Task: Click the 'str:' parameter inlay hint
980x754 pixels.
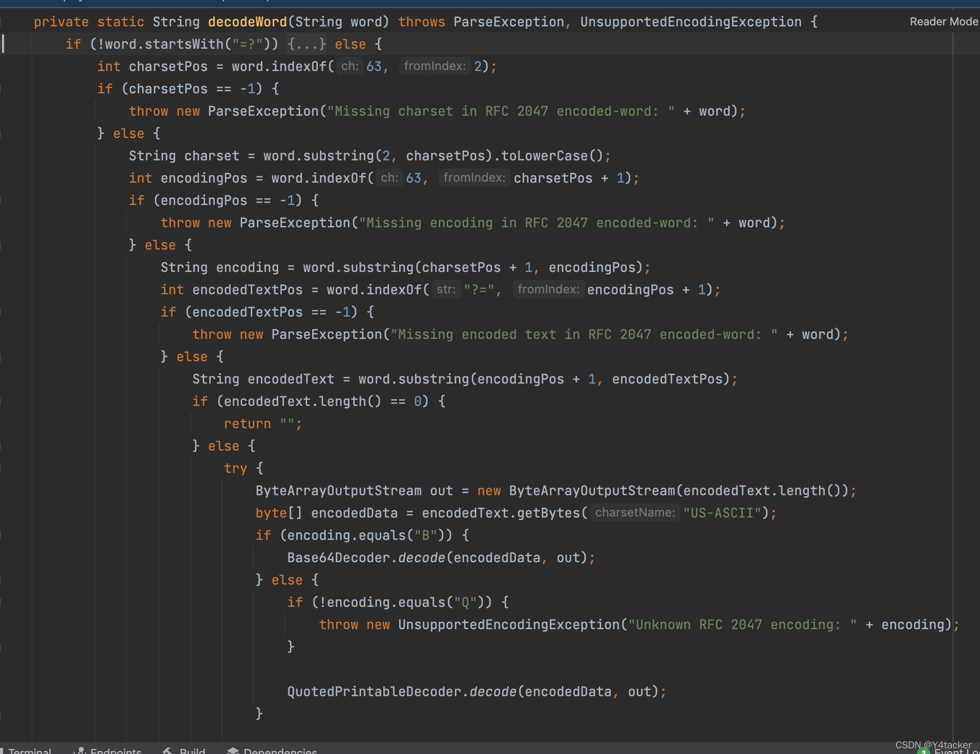Action: (x=446, y=290)
